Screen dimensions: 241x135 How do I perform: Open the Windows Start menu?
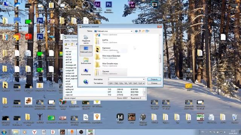pos(4,132)
